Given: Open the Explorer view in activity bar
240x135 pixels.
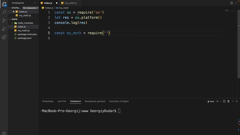Looking at the screenshot, I should [x=4, y=4].
